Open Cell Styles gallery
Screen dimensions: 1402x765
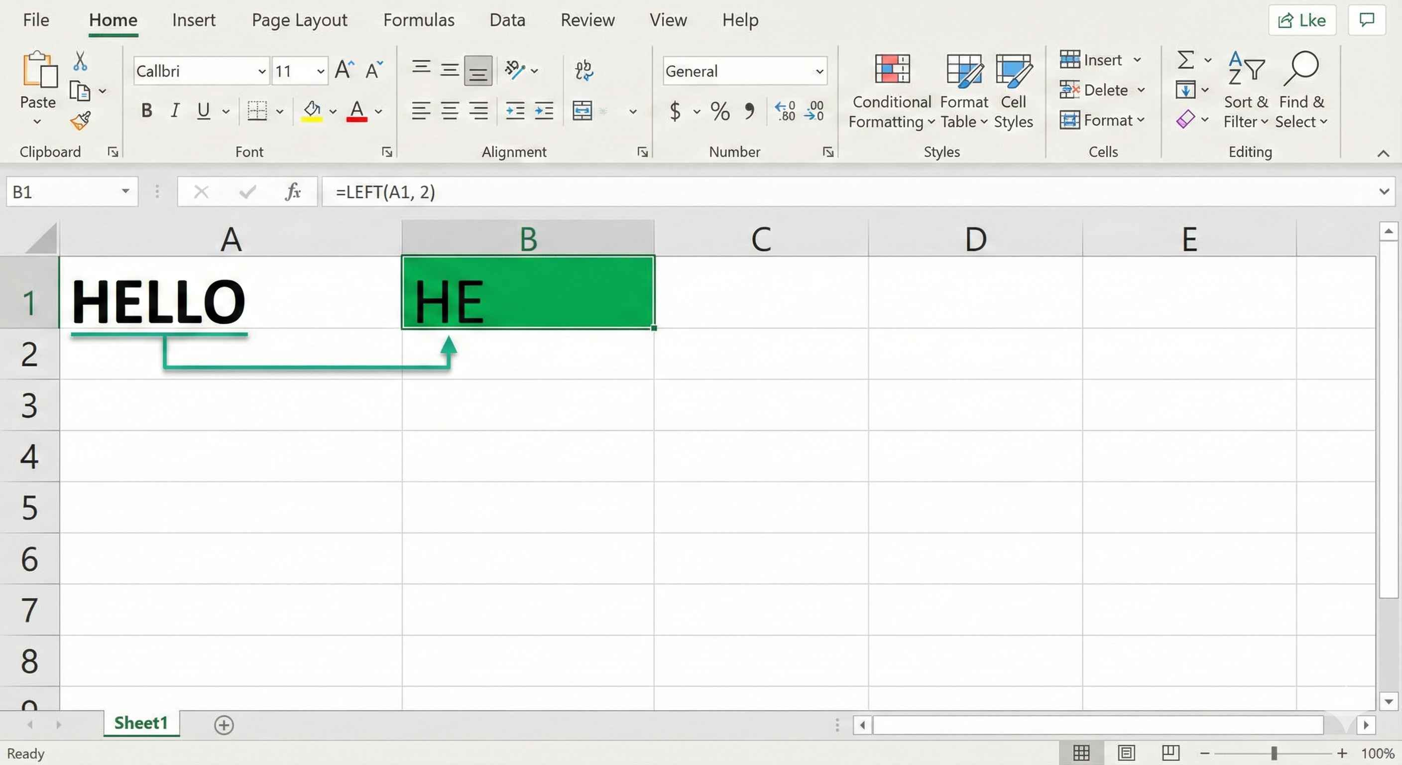pos(1013,90)
